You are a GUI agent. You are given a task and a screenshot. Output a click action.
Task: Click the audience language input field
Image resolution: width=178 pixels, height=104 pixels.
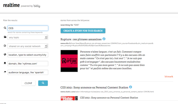pyautogui.click(x=28, y=72)
